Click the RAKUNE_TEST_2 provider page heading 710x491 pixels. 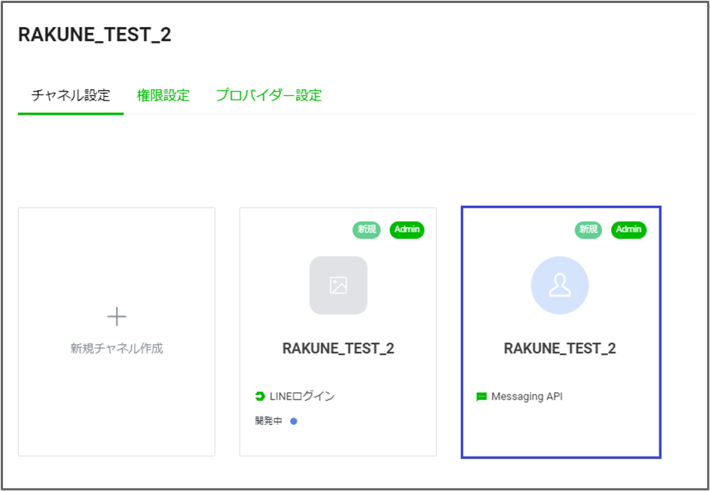point(94,35)
